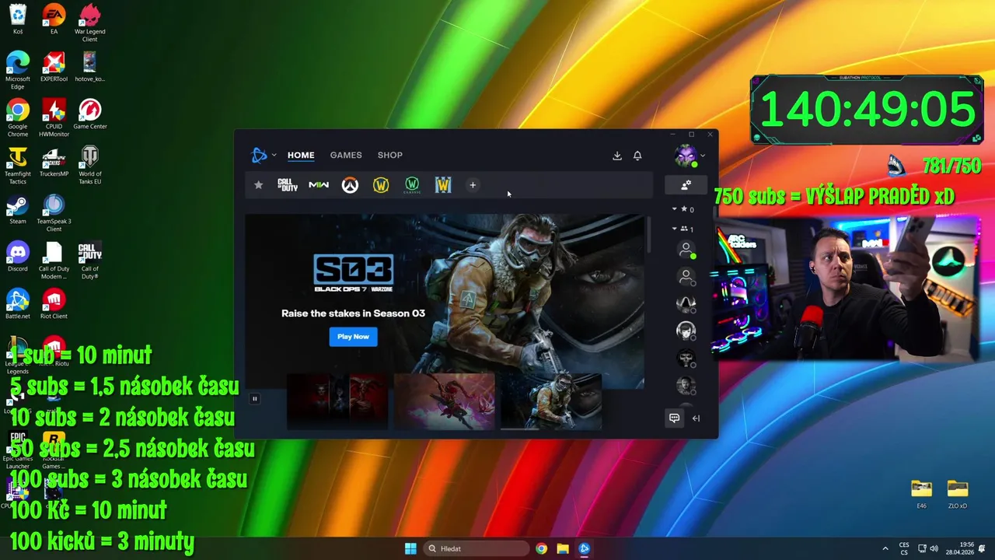Select the World of Warcraft icon
995x560 pixels.
381,185
